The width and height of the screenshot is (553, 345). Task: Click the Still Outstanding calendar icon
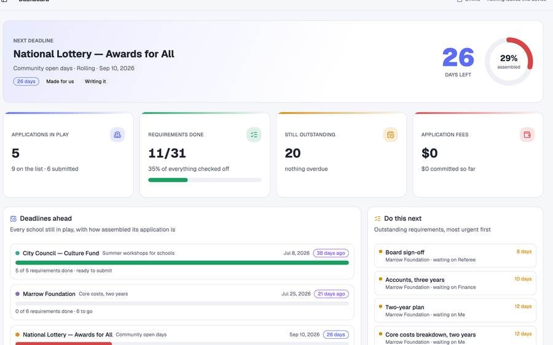[x=390, y=134]
